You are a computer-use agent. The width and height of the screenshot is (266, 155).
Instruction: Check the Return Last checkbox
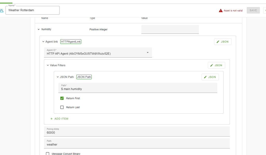[x=62, y=107]
